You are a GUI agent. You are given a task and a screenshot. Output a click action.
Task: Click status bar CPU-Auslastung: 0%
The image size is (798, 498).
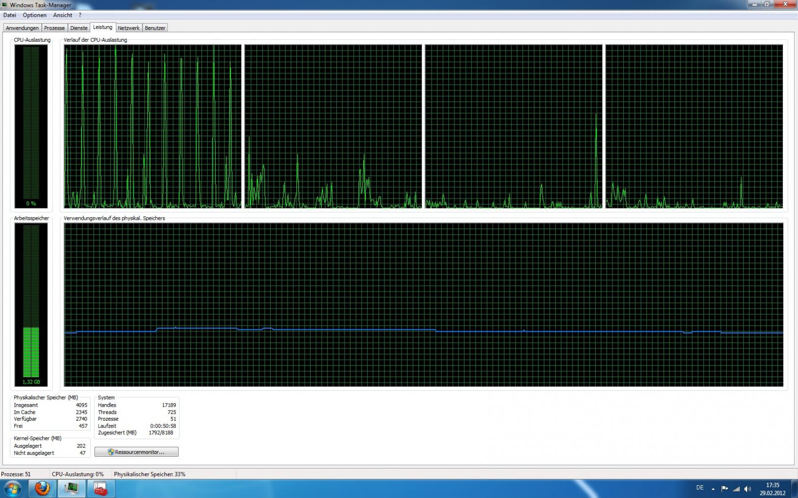[78, 474]
